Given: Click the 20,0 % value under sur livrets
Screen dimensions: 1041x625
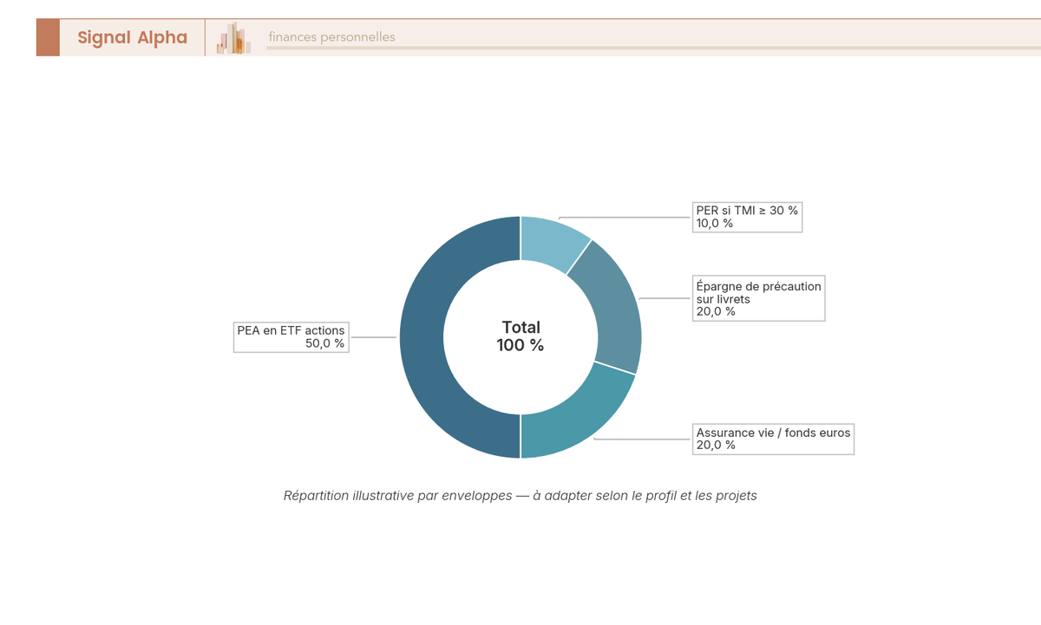Looking at the screenshot, I should (715, 311).
